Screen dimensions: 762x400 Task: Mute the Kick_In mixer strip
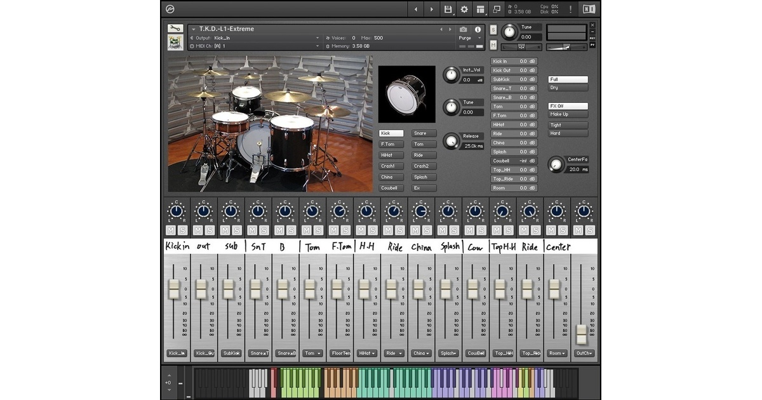[x=170, y=230]
